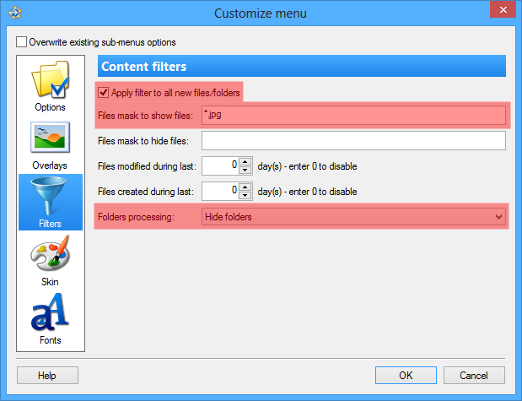Select the Overlays picture icon
This screenshot has height=401, width=522.
50,139
